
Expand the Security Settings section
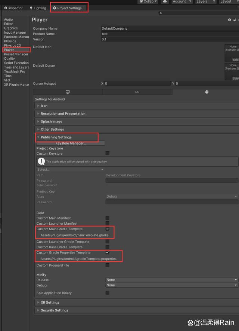(x=137, y=310)
